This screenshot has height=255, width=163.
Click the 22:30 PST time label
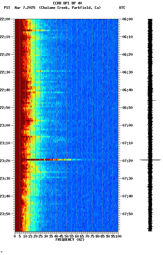pyautogui.click(x=5, y=72)
